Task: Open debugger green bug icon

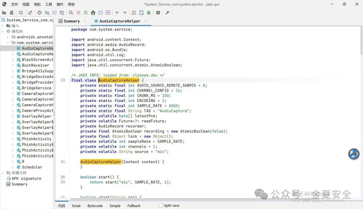Action: pos(149,13)
